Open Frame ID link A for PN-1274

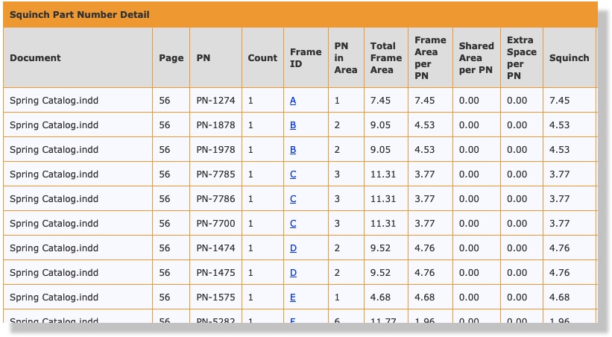293,101
